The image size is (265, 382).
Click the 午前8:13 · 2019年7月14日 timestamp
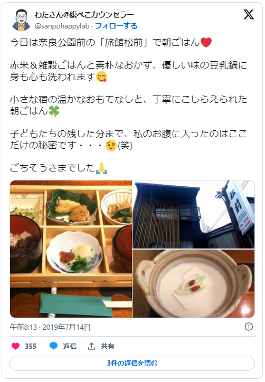tap(50, 327)
